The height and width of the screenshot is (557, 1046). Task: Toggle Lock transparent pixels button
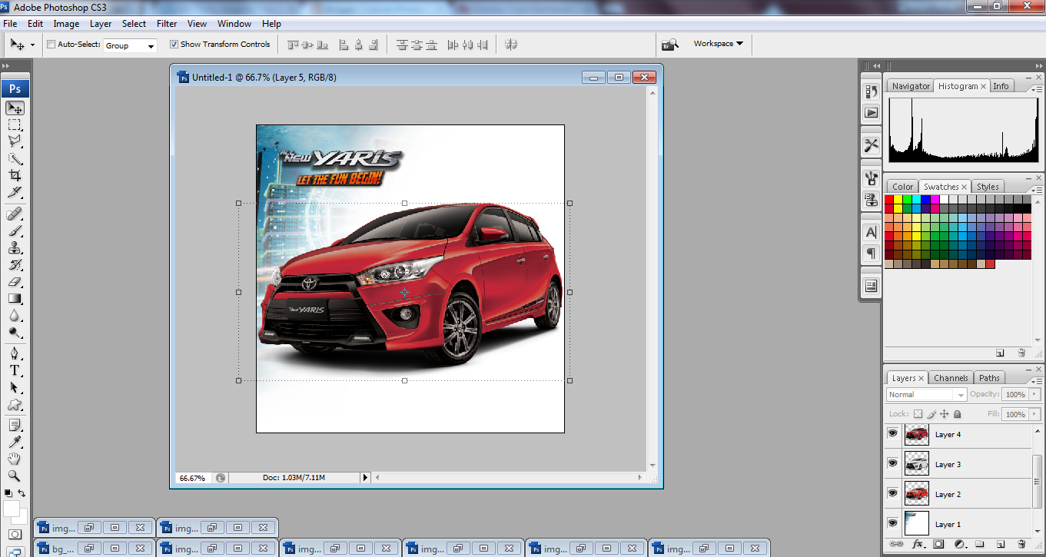(918, 414)
